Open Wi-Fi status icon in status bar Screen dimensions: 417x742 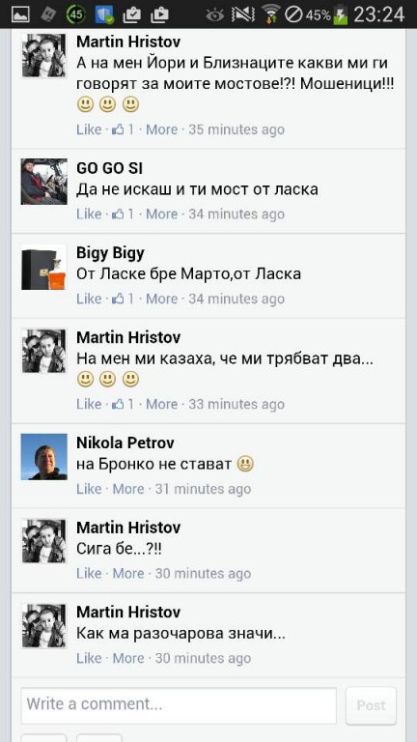pos(270,14)
